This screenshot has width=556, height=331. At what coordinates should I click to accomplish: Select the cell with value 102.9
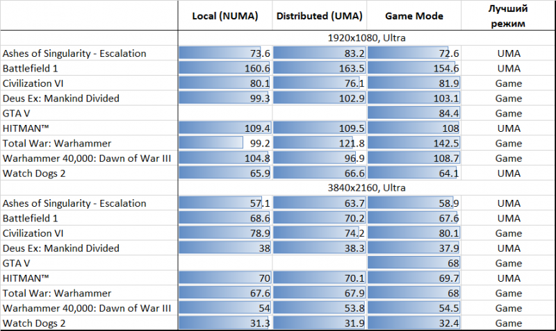coord(320,98)
